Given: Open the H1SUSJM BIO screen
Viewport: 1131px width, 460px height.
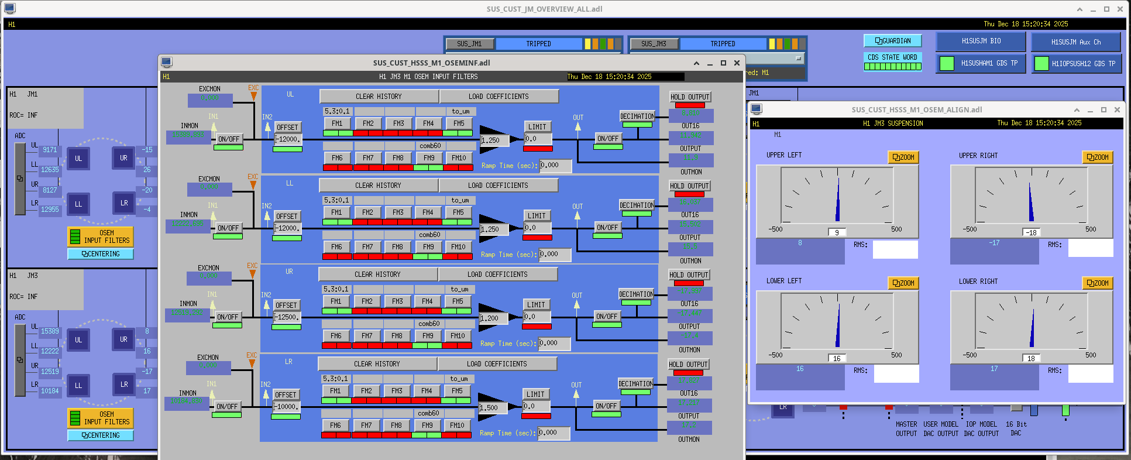Looking at the screenshot, I should (x=981, y=42).
